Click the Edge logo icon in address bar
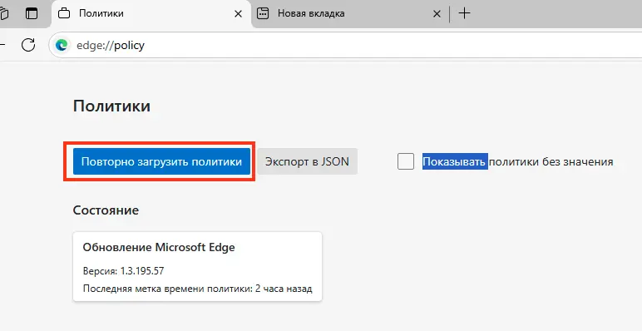Screen dimensions: 642x331 pyautogui.click(x=62, y=45)
